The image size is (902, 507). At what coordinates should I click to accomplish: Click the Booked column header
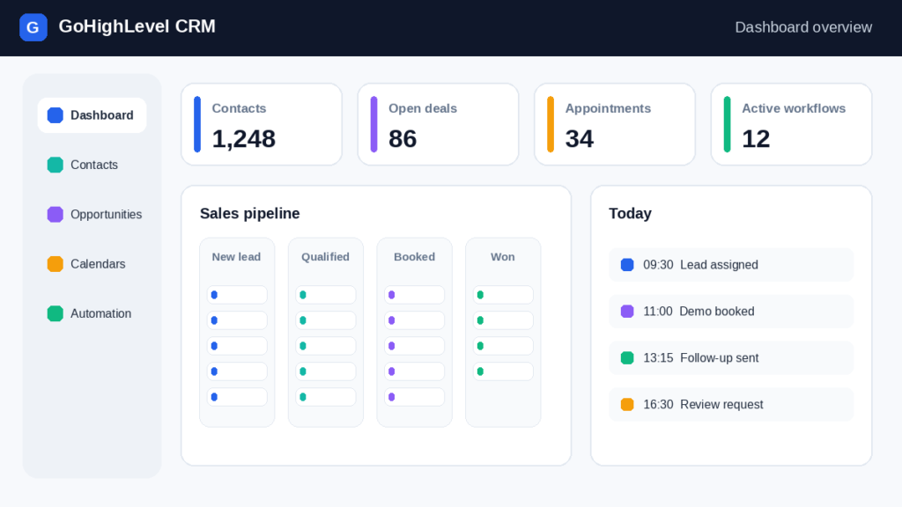point(414,257)
